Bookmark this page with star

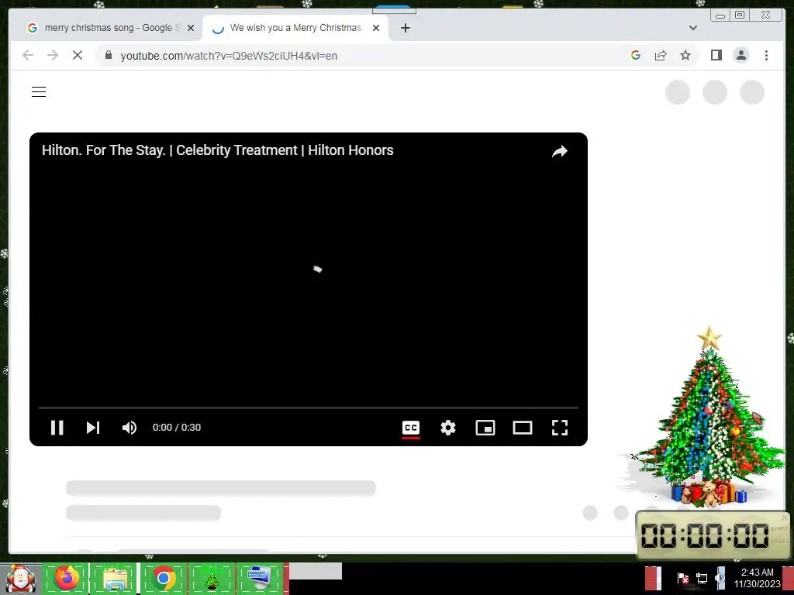(685, 55)
